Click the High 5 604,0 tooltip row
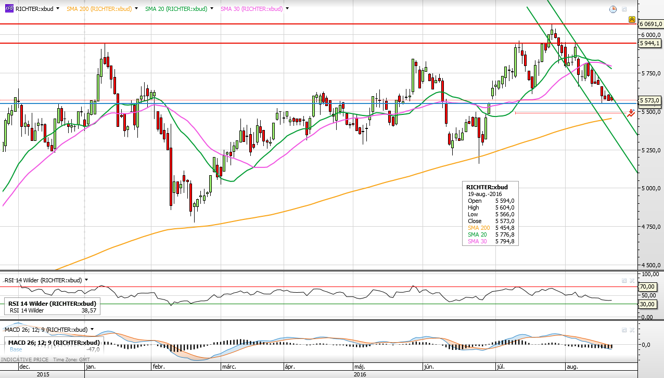This screenshot has width=664, height=378. pos(491,207)
